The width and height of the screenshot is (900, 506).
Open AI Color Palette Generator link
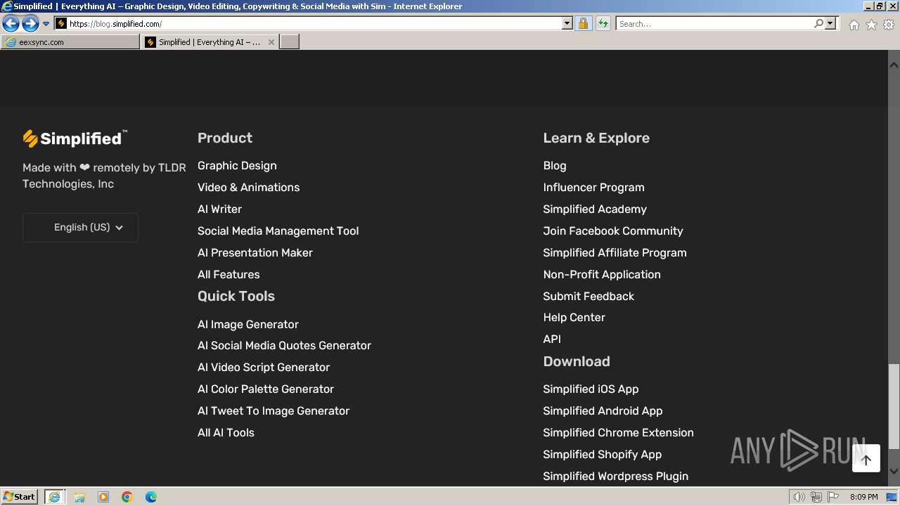(x=266, y=389)
